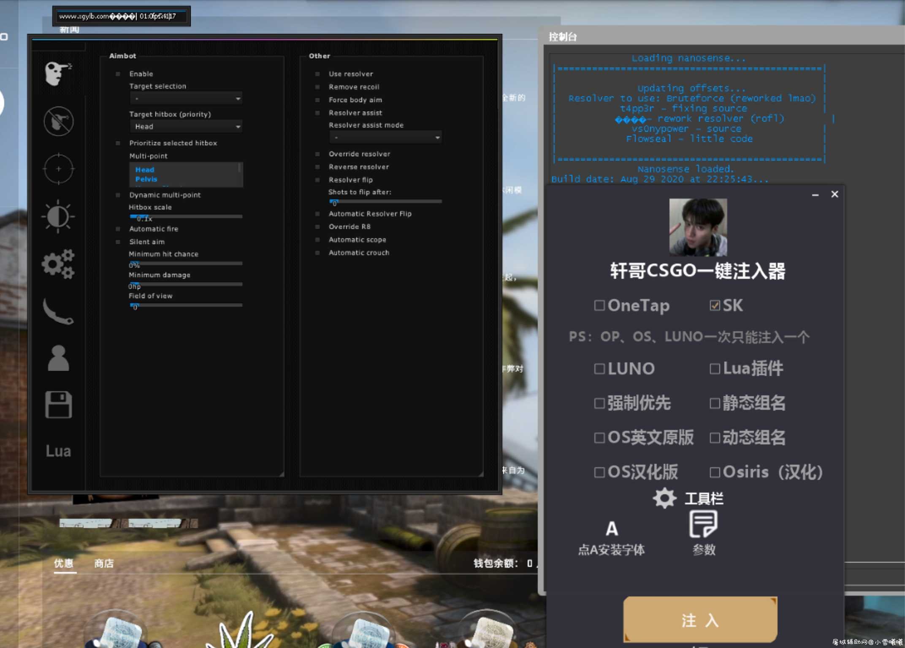This screenshot has height=648, width=905.
Task: Toggle Automatic scope
Action: (317, 240)
